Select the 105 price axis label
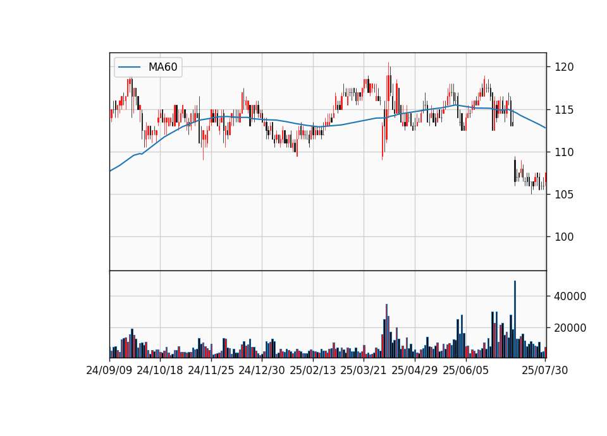The image size is (607, 436). pos(564,194)
